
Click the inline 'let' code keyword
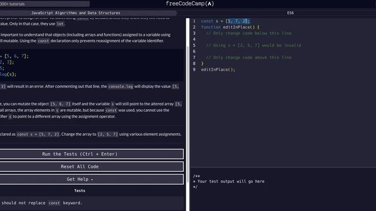pyautogui.click(x=60, y=24)
